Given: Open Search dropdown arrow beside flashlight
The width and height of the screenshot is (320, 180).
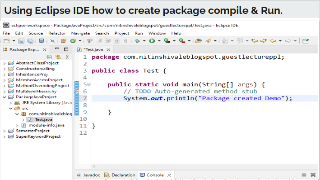Looking at the screenshot, I should click(x=215, y=41).
